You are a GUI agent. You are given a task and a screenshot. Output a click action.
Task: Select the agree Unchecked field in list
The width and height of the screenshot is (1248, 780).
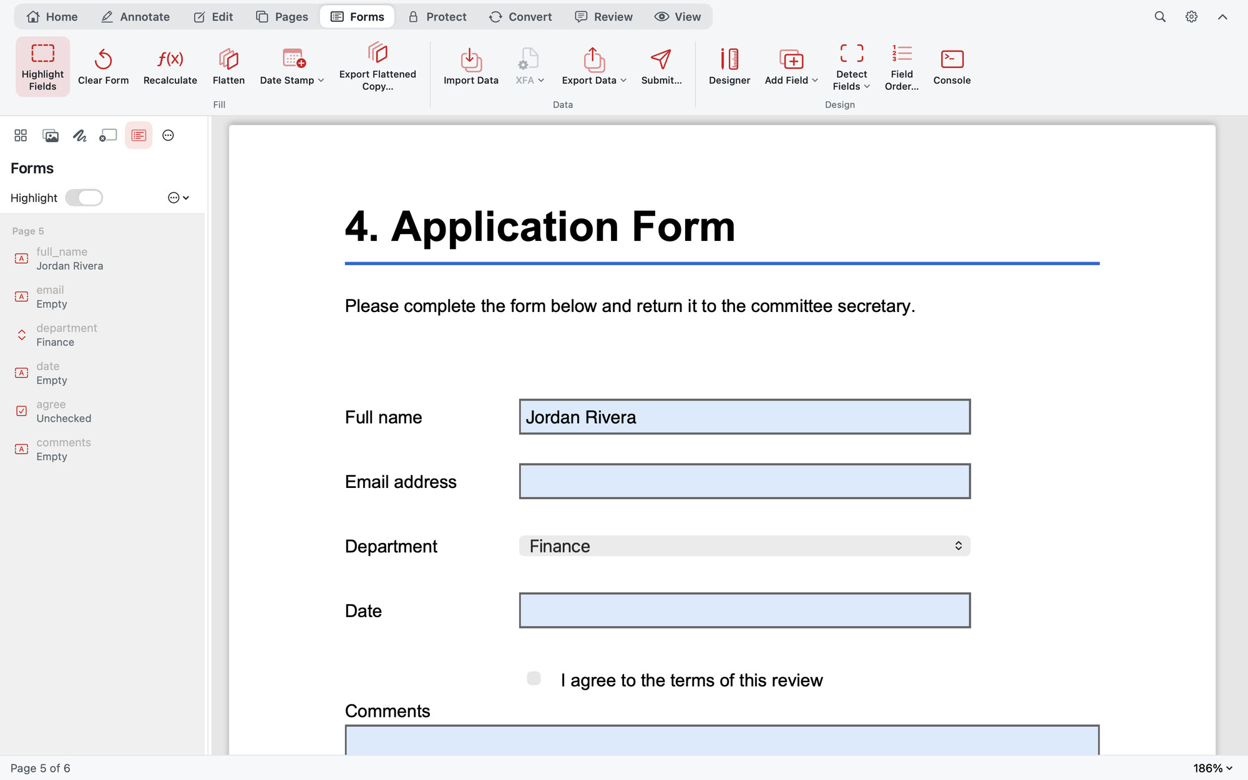[102, 411]
